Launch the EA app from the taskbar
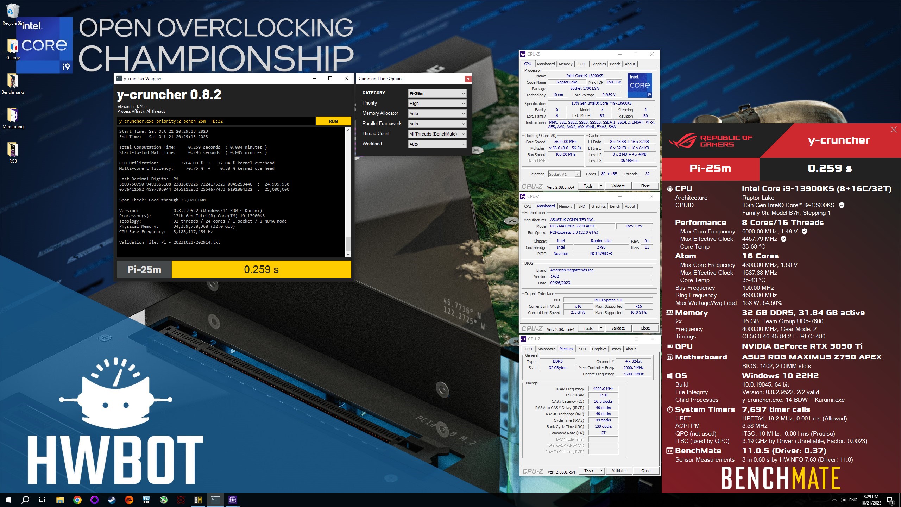Image resolution: width=901 pixels, height=507 pixels. coord(129,500)
